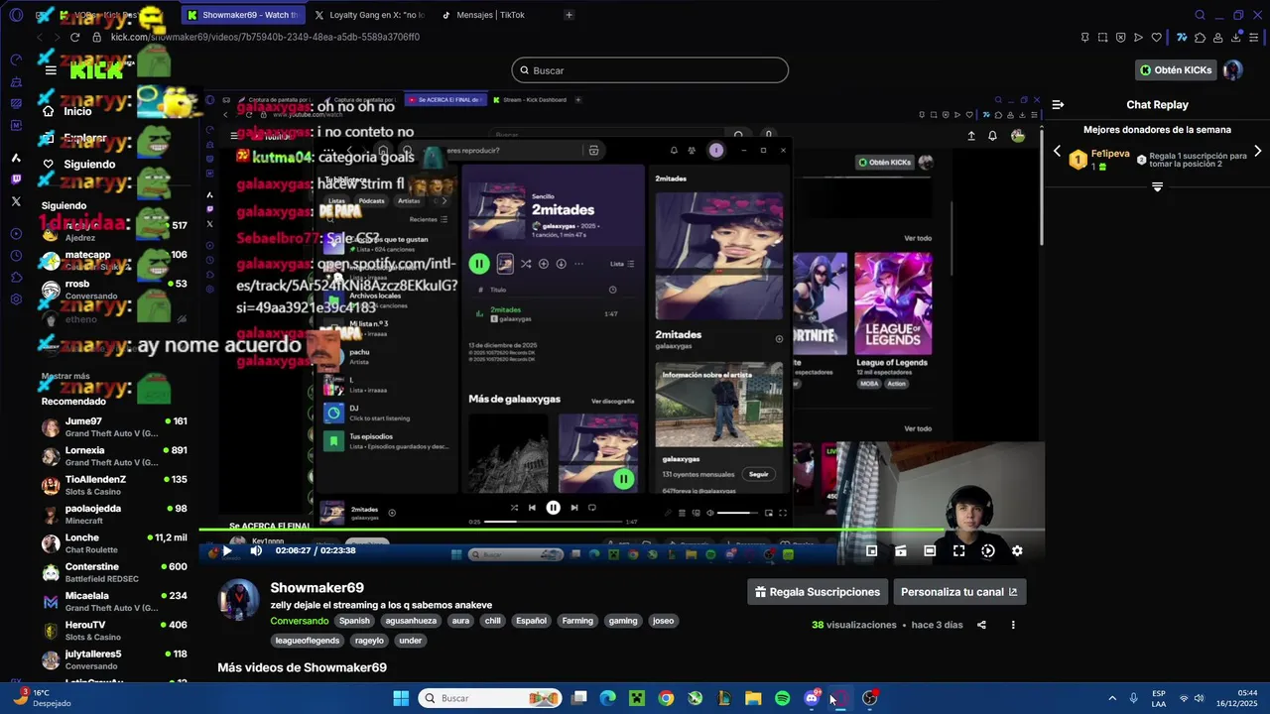This screenshot has height=714, width=1270.
Task: Toggle theater mode in video player
Action: [930, 550]
